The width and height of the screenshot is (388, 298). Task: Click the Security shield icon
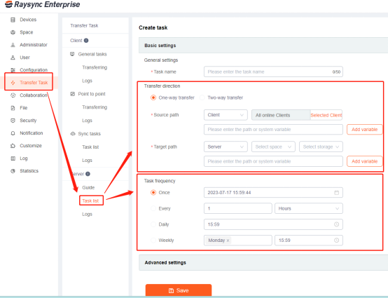(13, 121)
